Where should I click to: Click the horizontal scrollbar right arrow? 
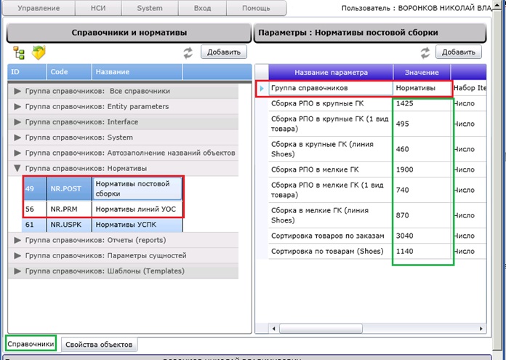pos(481,329)
